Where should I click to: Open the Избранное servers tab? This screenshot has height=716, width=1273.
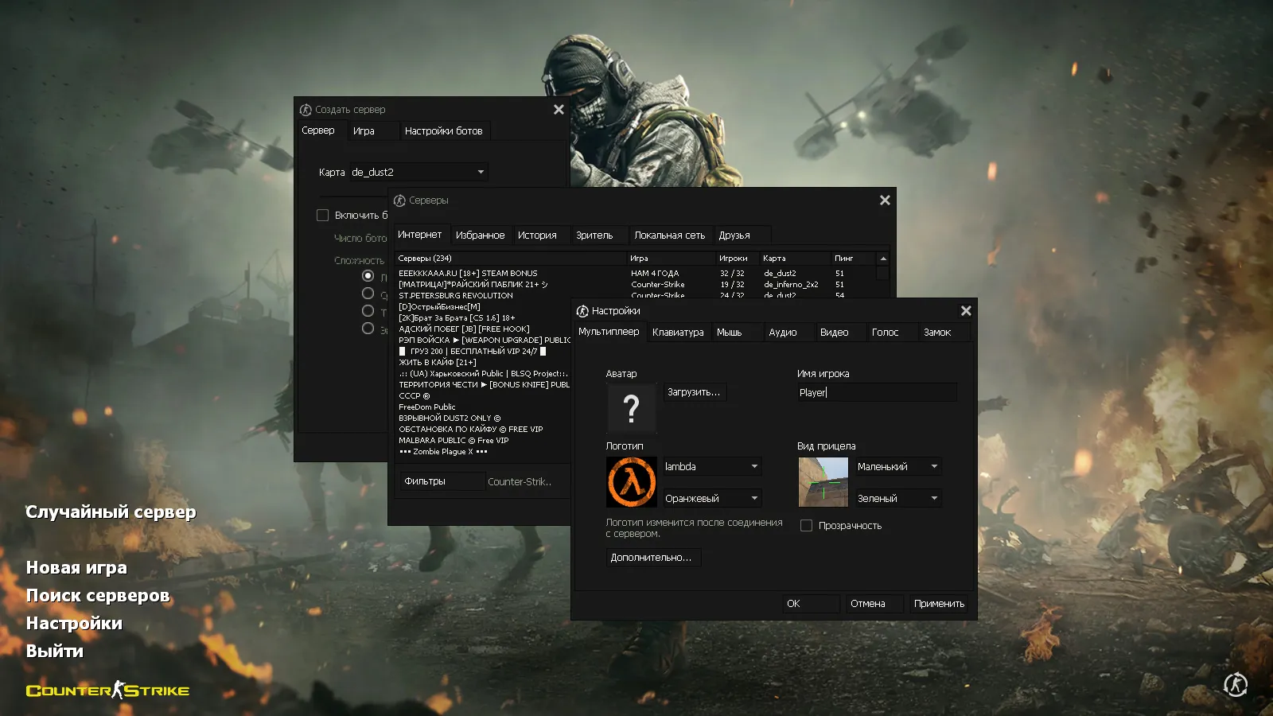480,235
